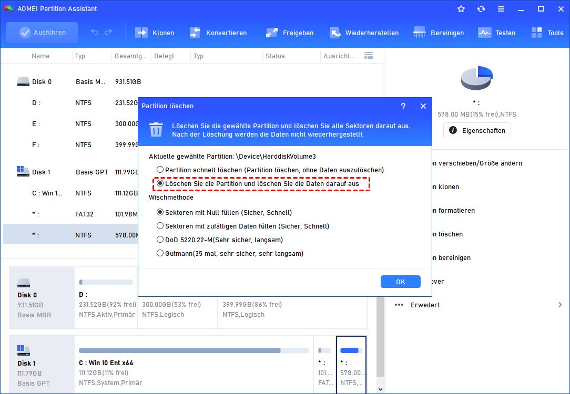Viewport: 570px width, 394px height.
Task: Click the disk map vertical scrollbar
Action: click(x=380, y=337)
